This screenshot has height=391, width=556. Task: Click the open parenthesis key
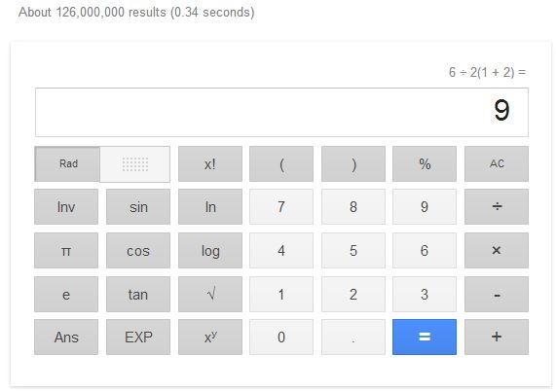(x=281, y=164)
